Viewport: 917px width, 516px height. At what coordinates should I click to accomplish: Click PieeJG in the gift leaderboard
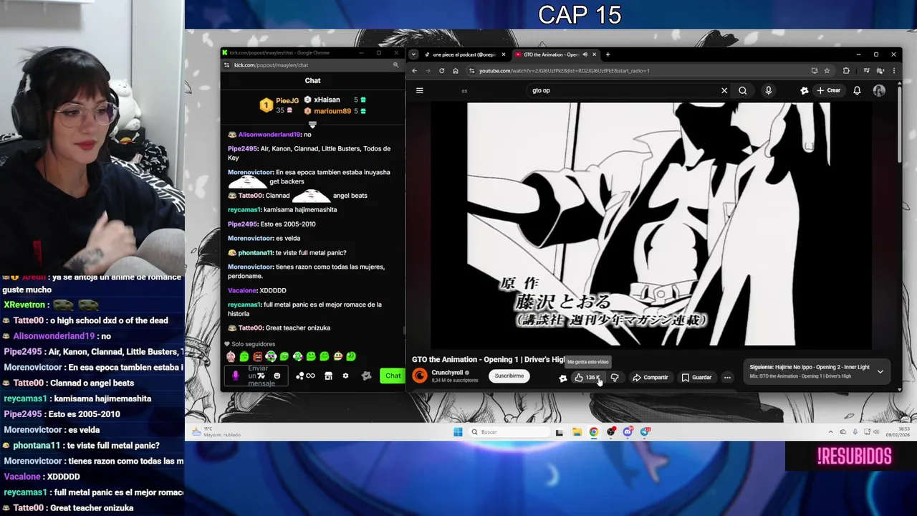287,100
